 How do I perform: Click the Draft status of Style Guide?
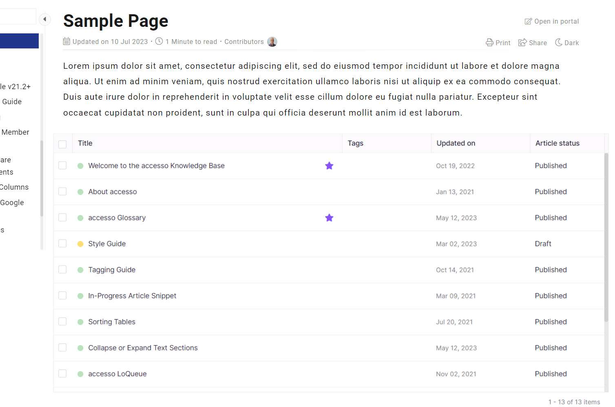point(543,244)
